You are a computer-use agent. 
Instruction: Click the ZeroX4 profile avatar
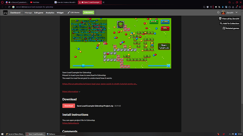(223, 13)
